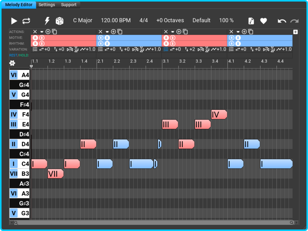
Task: Click the copy icon for bar 1
Action: pos(54,32)
